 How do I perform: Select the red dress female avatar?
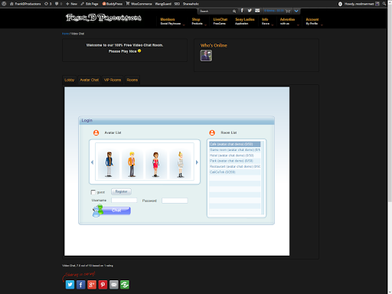tap(155, 165)
